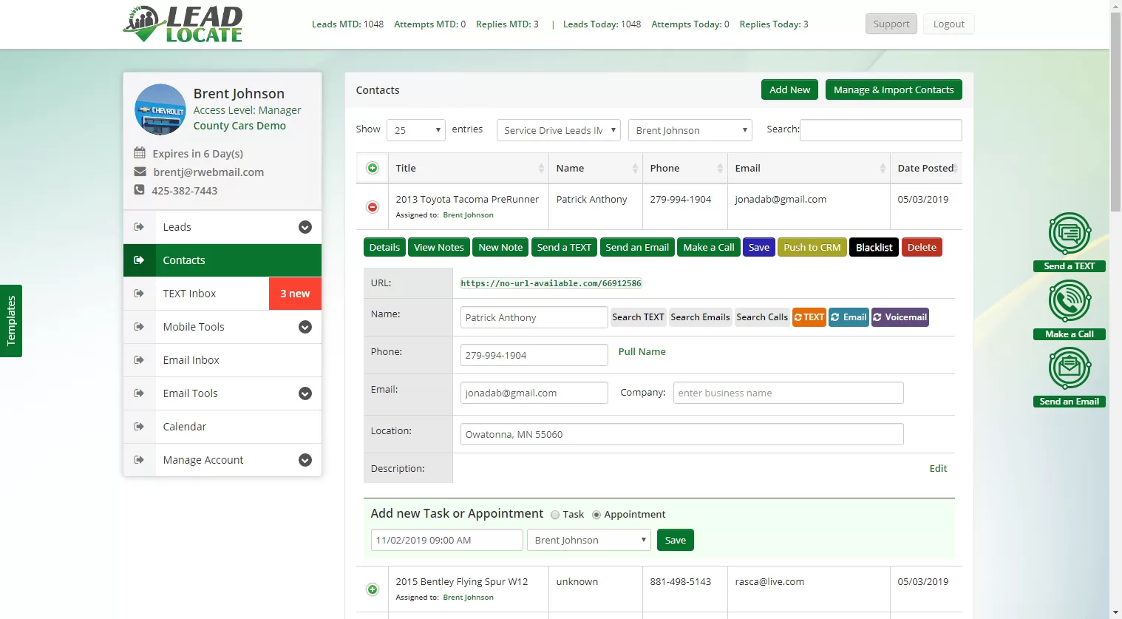Sort table by Name column
Screen dimensions: 1122x619
pyautogui.click(x=596, y=168)
